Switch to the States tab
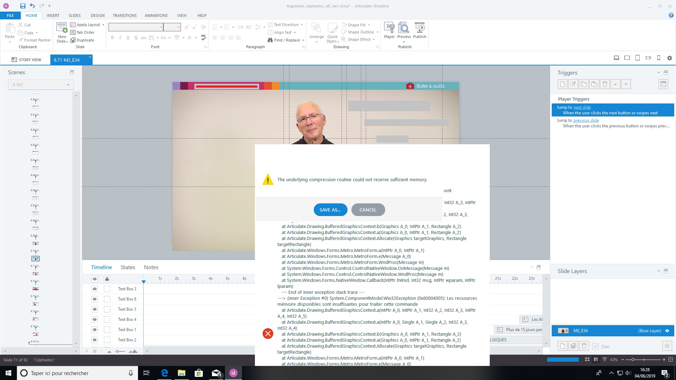This screenshot has width=676, height=380. click(x=128, y=267)
